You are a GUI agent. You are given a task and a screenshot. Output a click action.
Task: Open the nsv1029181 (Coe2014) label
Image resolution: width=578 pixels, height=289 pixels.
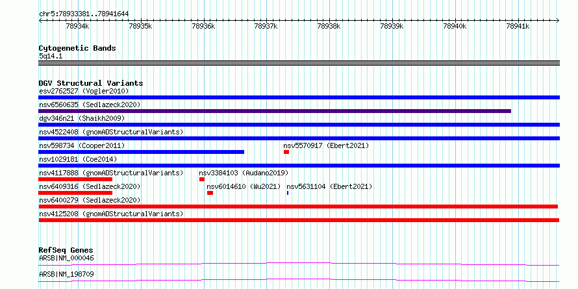pos(78,159)
